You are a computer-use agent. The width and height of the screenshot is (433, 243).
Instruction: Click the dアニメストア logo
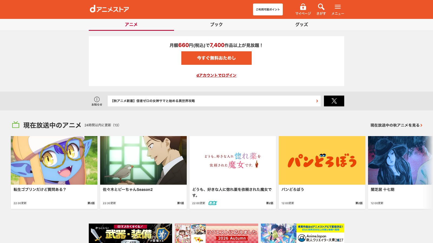coord(109,9)
